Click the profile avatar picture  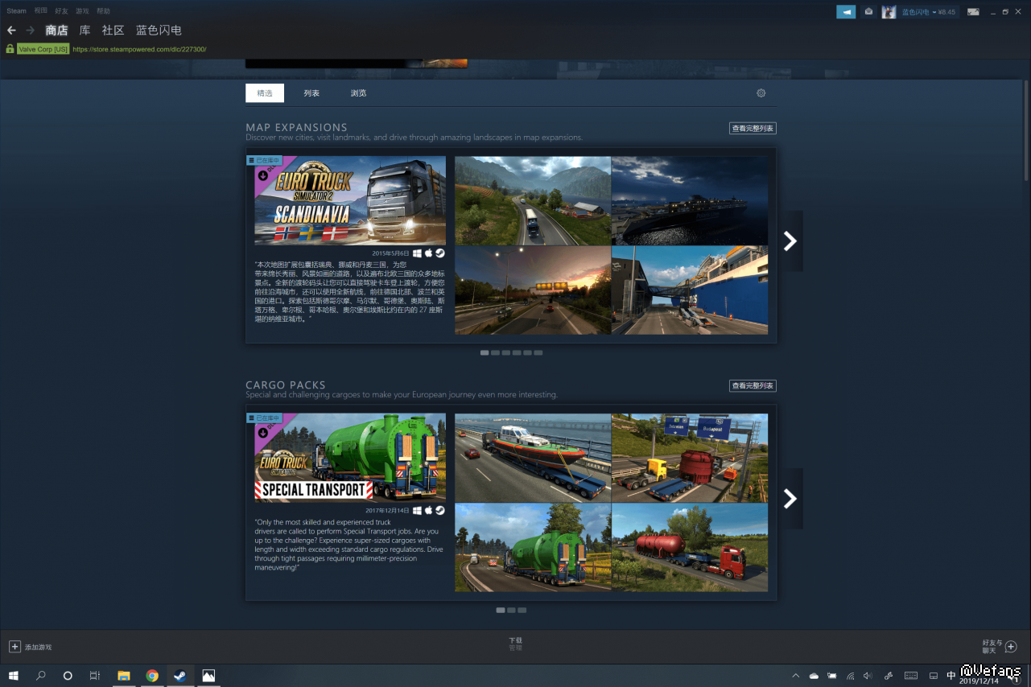click(x=889, y=11)
